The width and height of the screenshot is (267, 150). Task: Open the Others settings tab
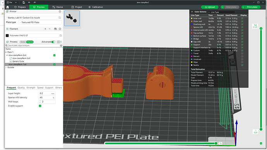(x=58, y=88)
